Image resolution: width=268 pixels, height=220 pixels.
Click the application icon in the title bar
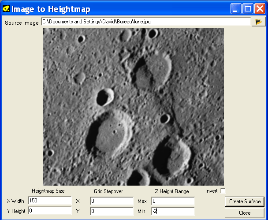[6, 9]
